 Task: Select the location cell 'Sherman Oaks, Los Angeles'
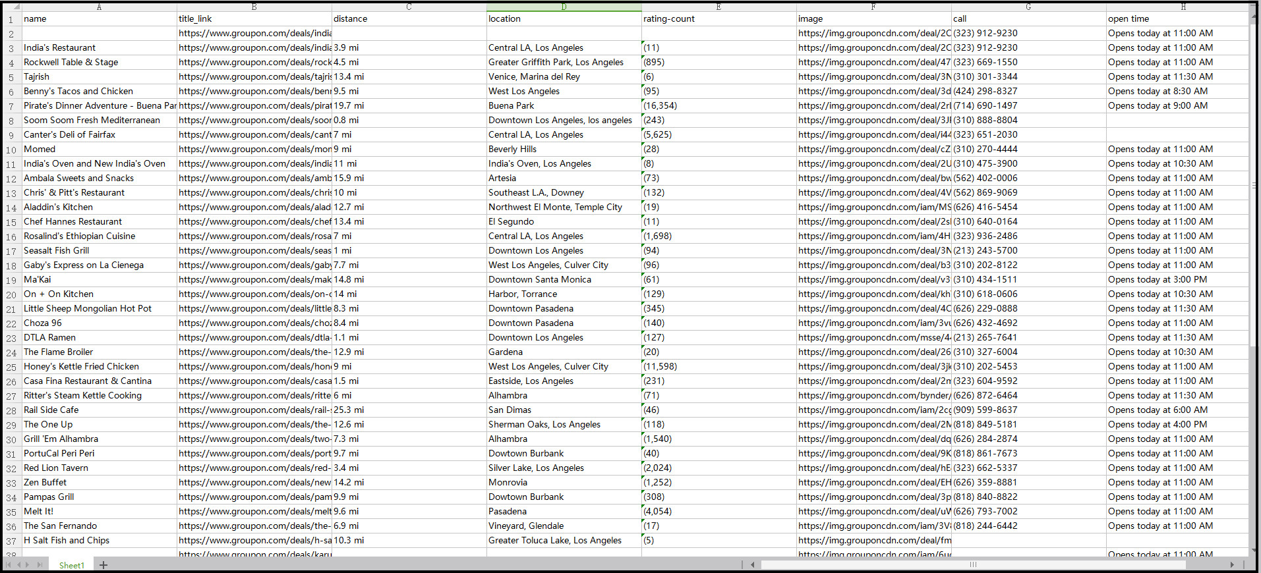coord(564,425)
